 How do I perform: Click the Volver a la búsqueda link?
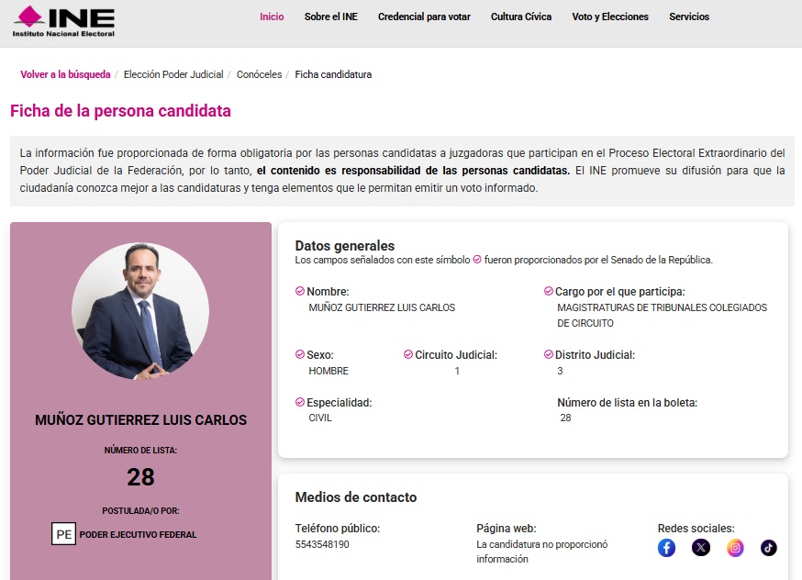[x=65, y=74]
